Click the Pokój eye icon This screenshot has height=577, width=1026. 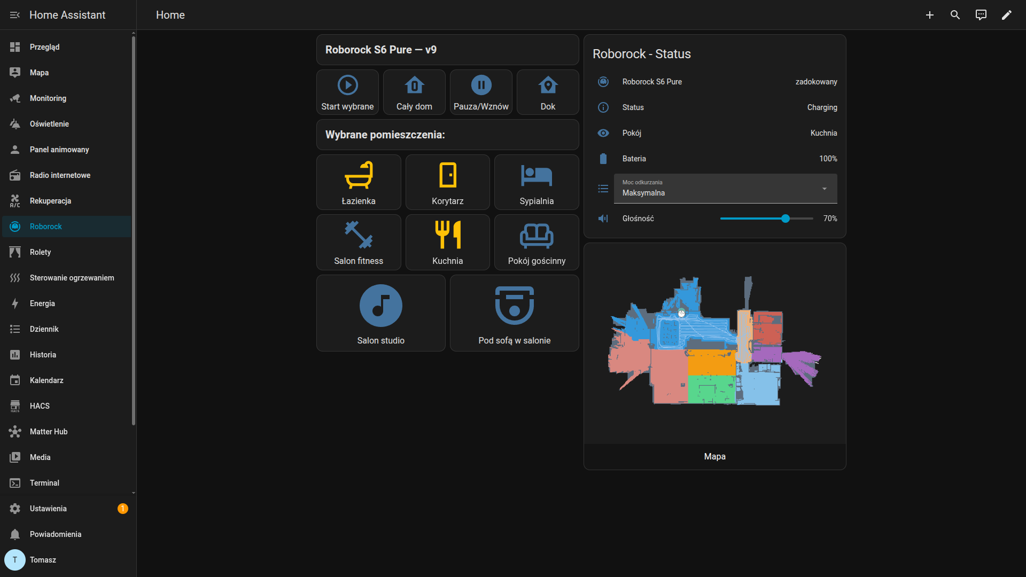click(x=603, y=133)
